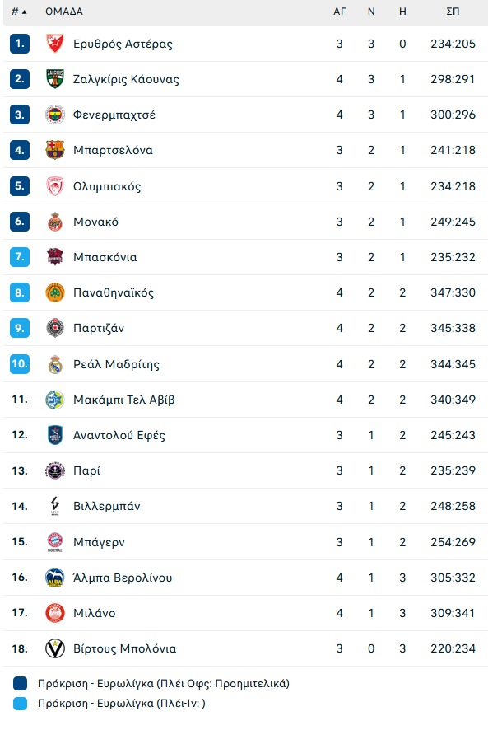Click the Μπαρτσελόνα crest icon
This screenshot has height=730, width=488.
(x=55, y=150)
